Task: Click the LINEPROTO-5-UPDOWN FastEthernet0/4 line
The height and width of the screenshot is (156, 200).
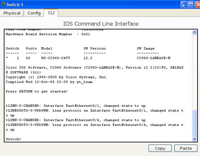Action: pyautogui.click(x=95, y=127)
